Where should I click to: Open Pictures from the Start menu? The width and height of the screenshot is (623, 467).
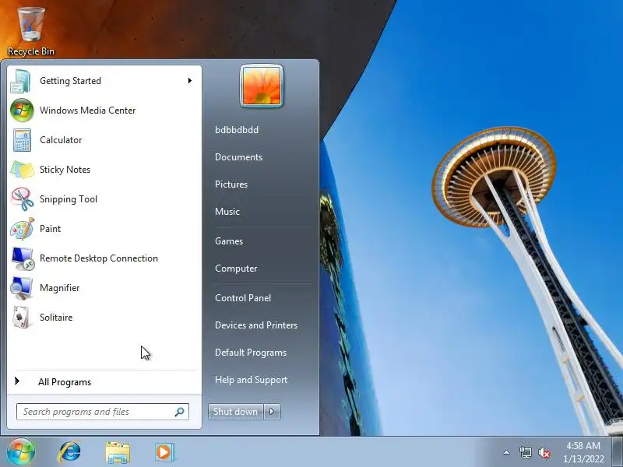tap(231, 184)
